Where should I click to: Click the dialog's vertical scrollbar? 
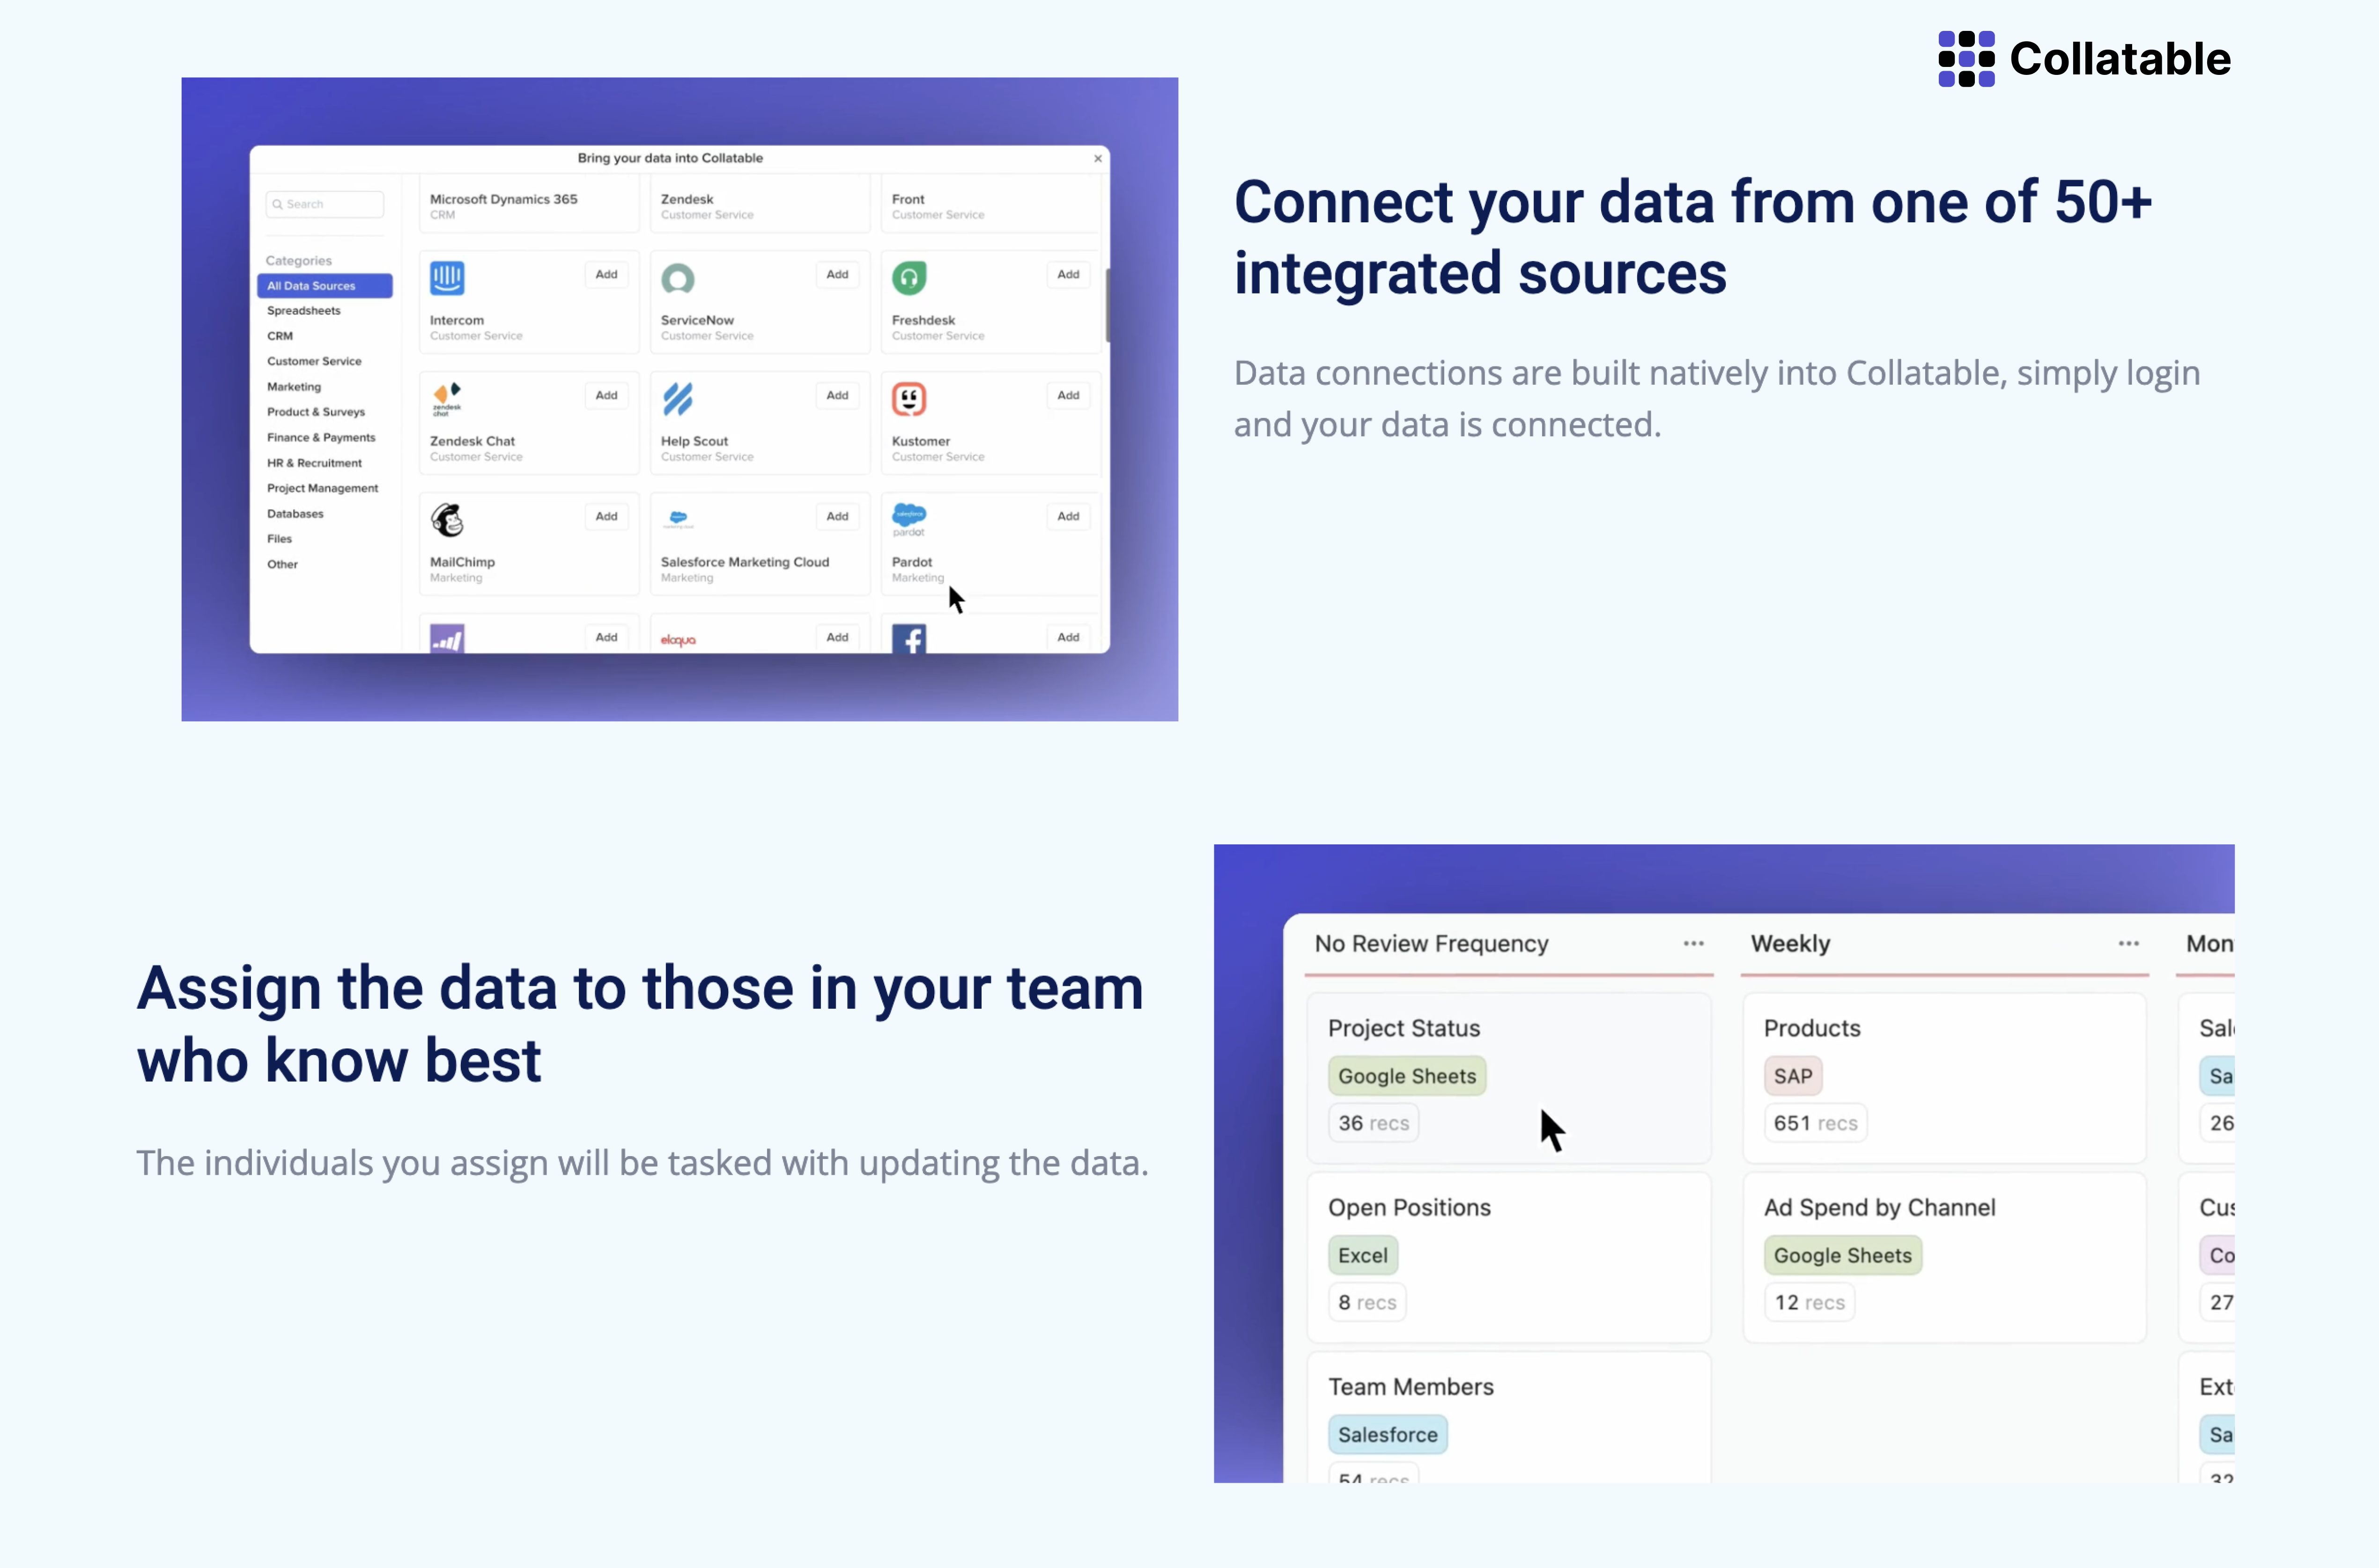coord(1107,305)
